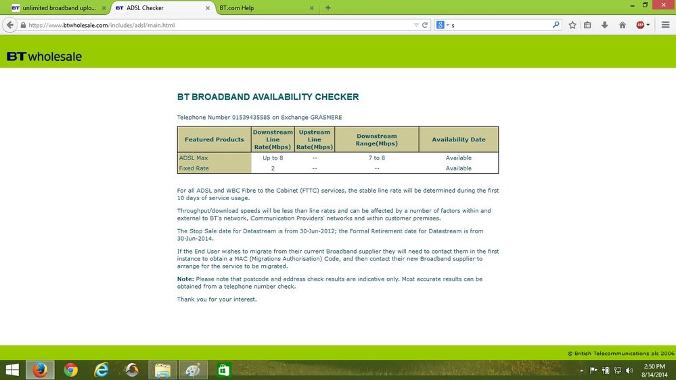Screen dimensions: 676x380
Task: Go back using the browser back arrow
Action: [10, 25]
